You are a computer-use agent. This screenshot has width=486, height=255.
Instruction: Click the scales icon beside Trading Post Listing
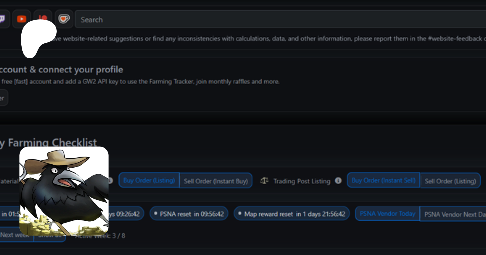pos(264,181)
